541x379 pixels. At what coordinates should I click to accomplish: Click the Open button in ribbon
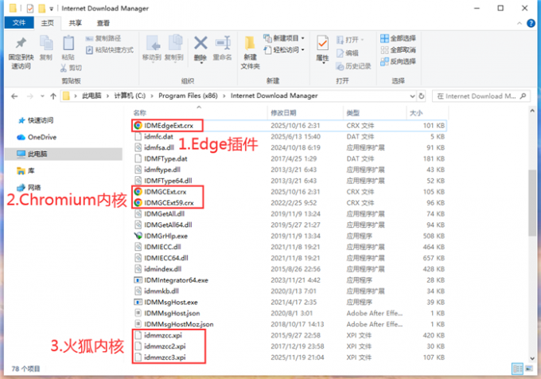tap(350, 40)
